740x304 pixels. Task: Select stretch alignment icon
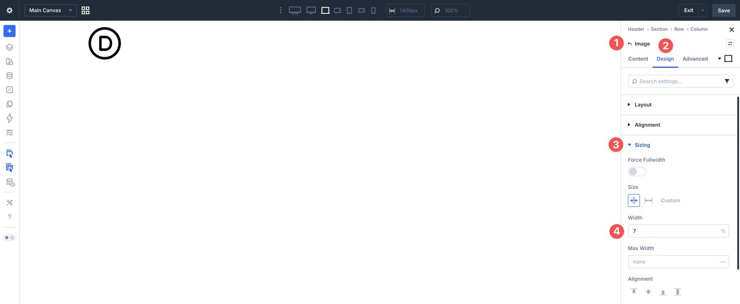(x=678, y=292)
